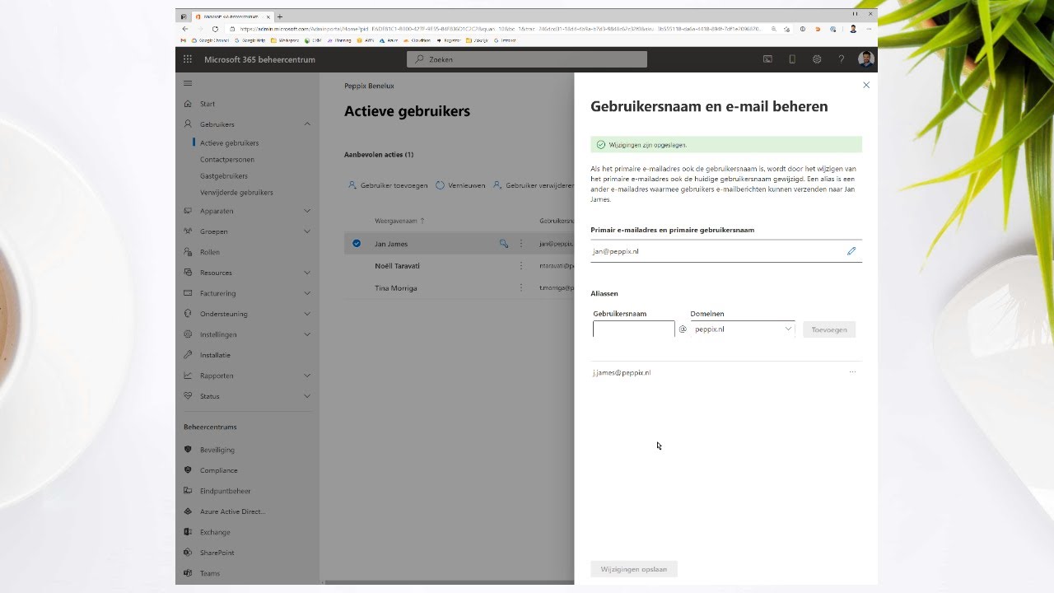Click the Aanbevolen acties (1) heading
The height and width of the screenshot is (593, 1054).
(379, 155)
